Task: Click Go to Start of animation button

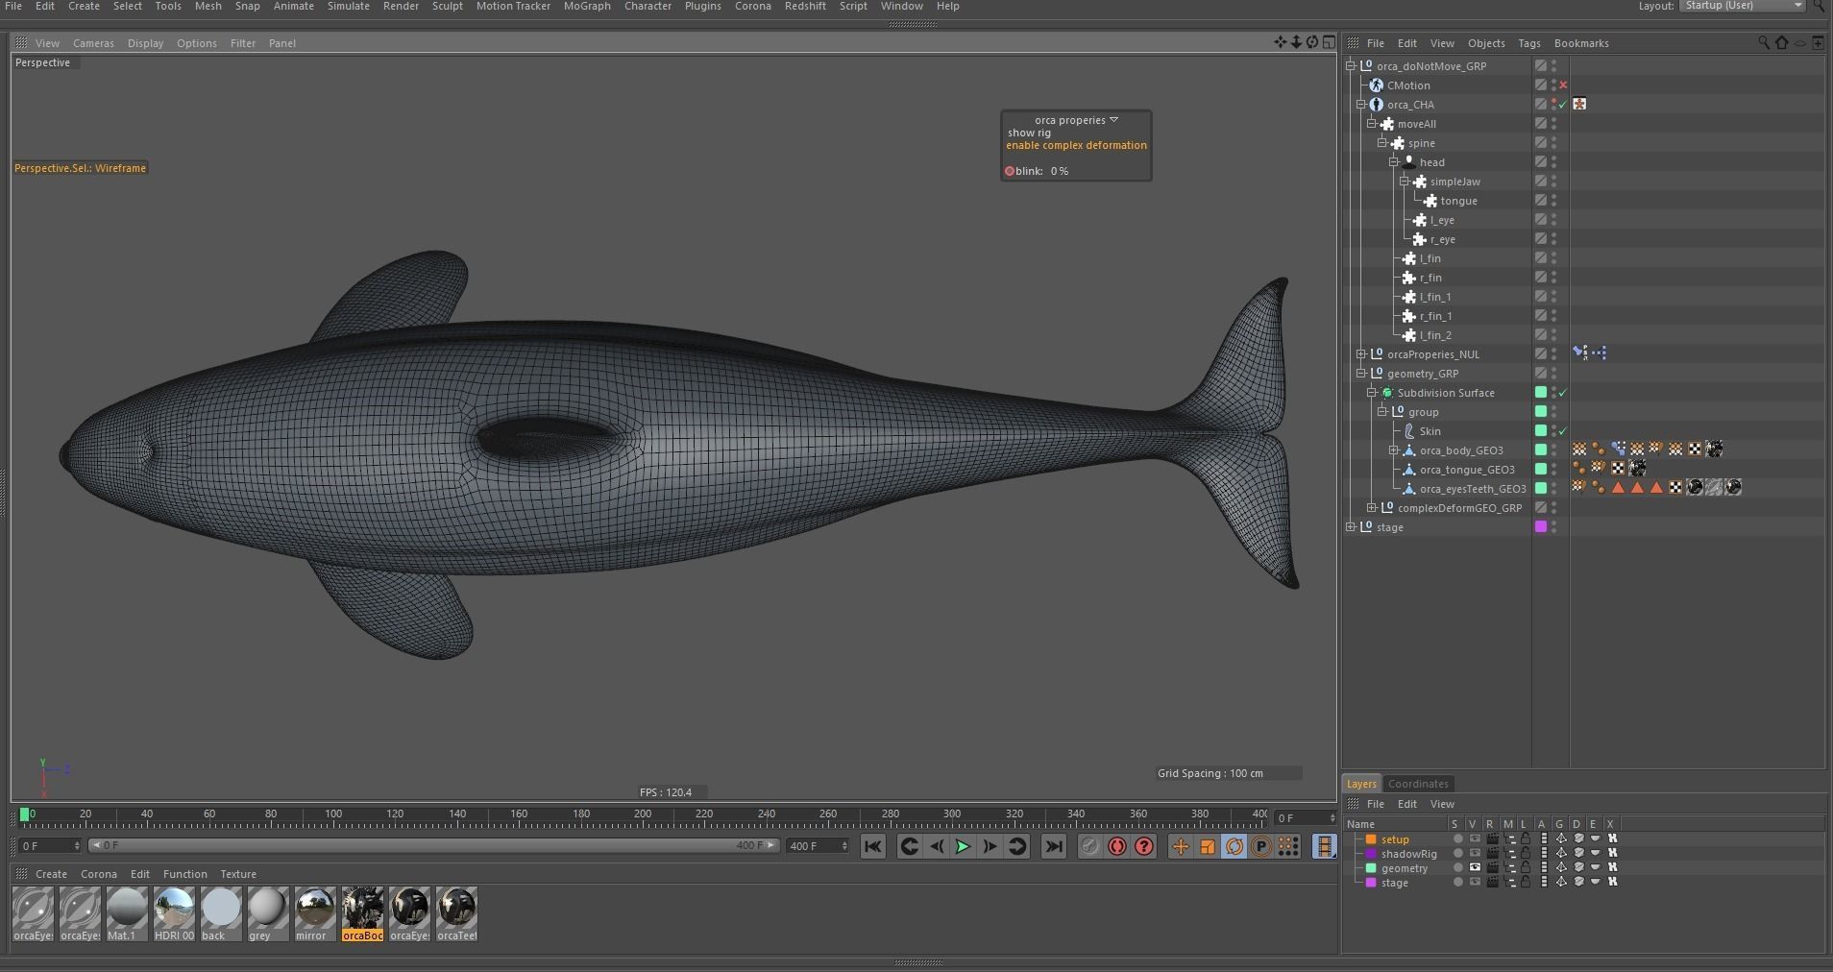Action: 872,846
